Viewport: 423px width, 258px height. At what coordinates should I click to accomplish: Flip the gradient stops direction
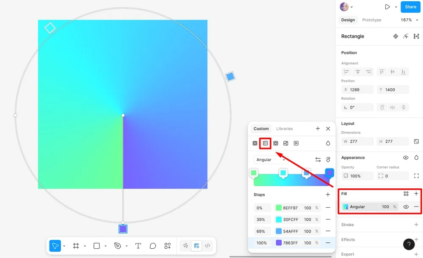(318, 160)
